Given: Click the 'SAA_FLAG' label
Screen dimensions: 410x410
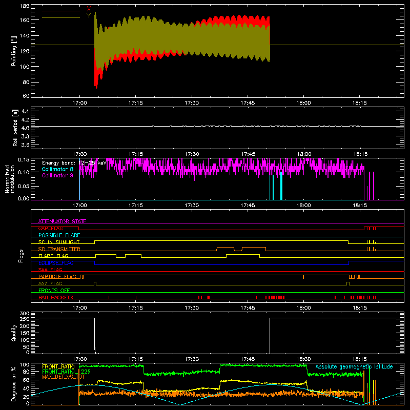Looking at the screenshot, I should pos(50,270).
